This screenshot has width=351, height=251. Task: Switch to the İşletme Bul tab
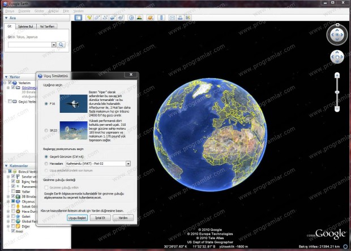click(x=25, y=27)
